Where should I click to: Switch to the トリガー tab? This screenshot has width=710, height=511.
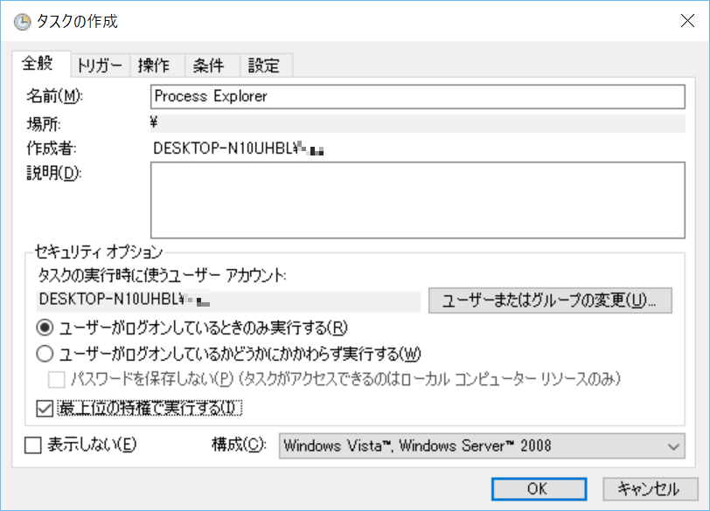pos(99,65)
